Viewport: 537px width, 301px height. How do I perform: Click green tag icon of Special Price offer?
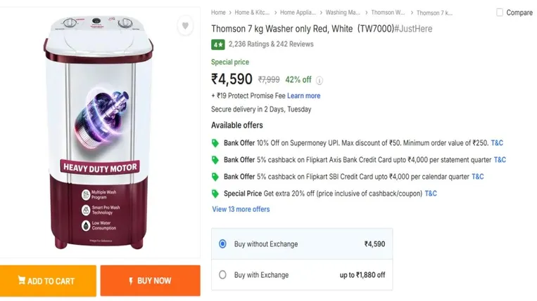[x=215, y=194]
